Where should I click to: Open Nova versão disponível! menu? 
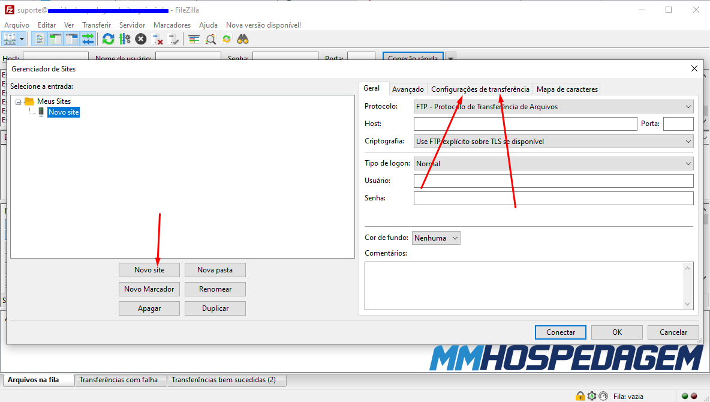pyautogui.click(x=263, y=25)
